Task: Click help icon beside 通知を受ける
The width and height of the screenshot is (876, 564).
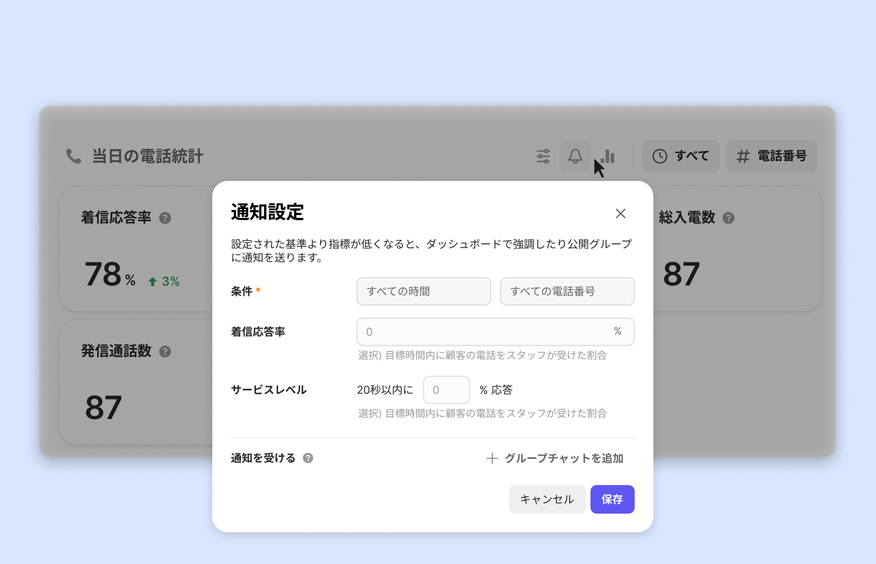Action: [308, 458]
